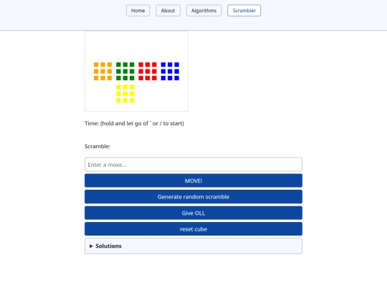The image size is (387, 290).
Task: Go to the About page
Action: [x=168, y=11]
